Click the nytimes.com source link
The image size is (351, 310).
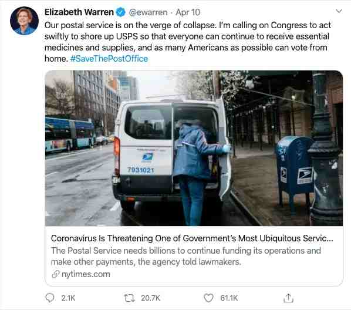coord(86,274)
